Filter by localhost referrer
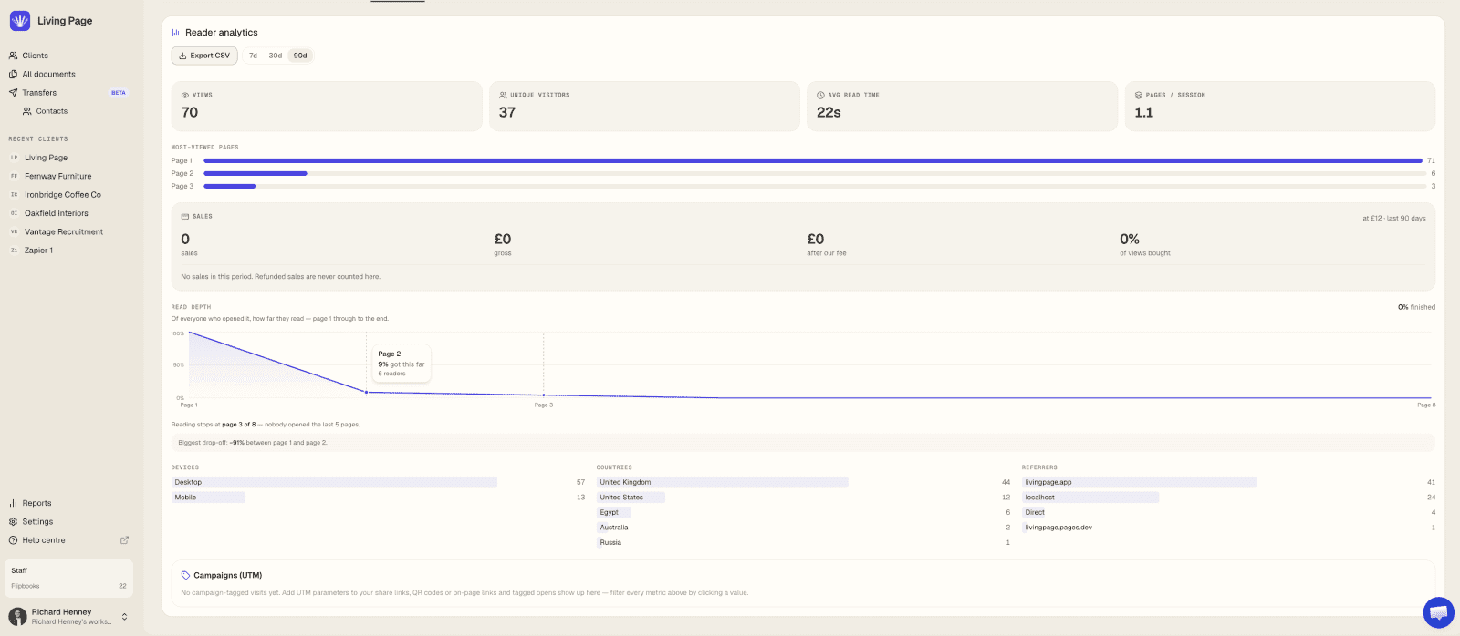 1228,498
